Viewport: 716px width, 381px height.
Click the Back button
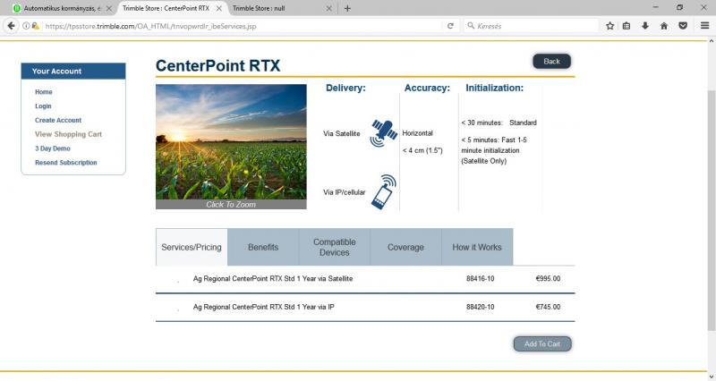point(551,61)
